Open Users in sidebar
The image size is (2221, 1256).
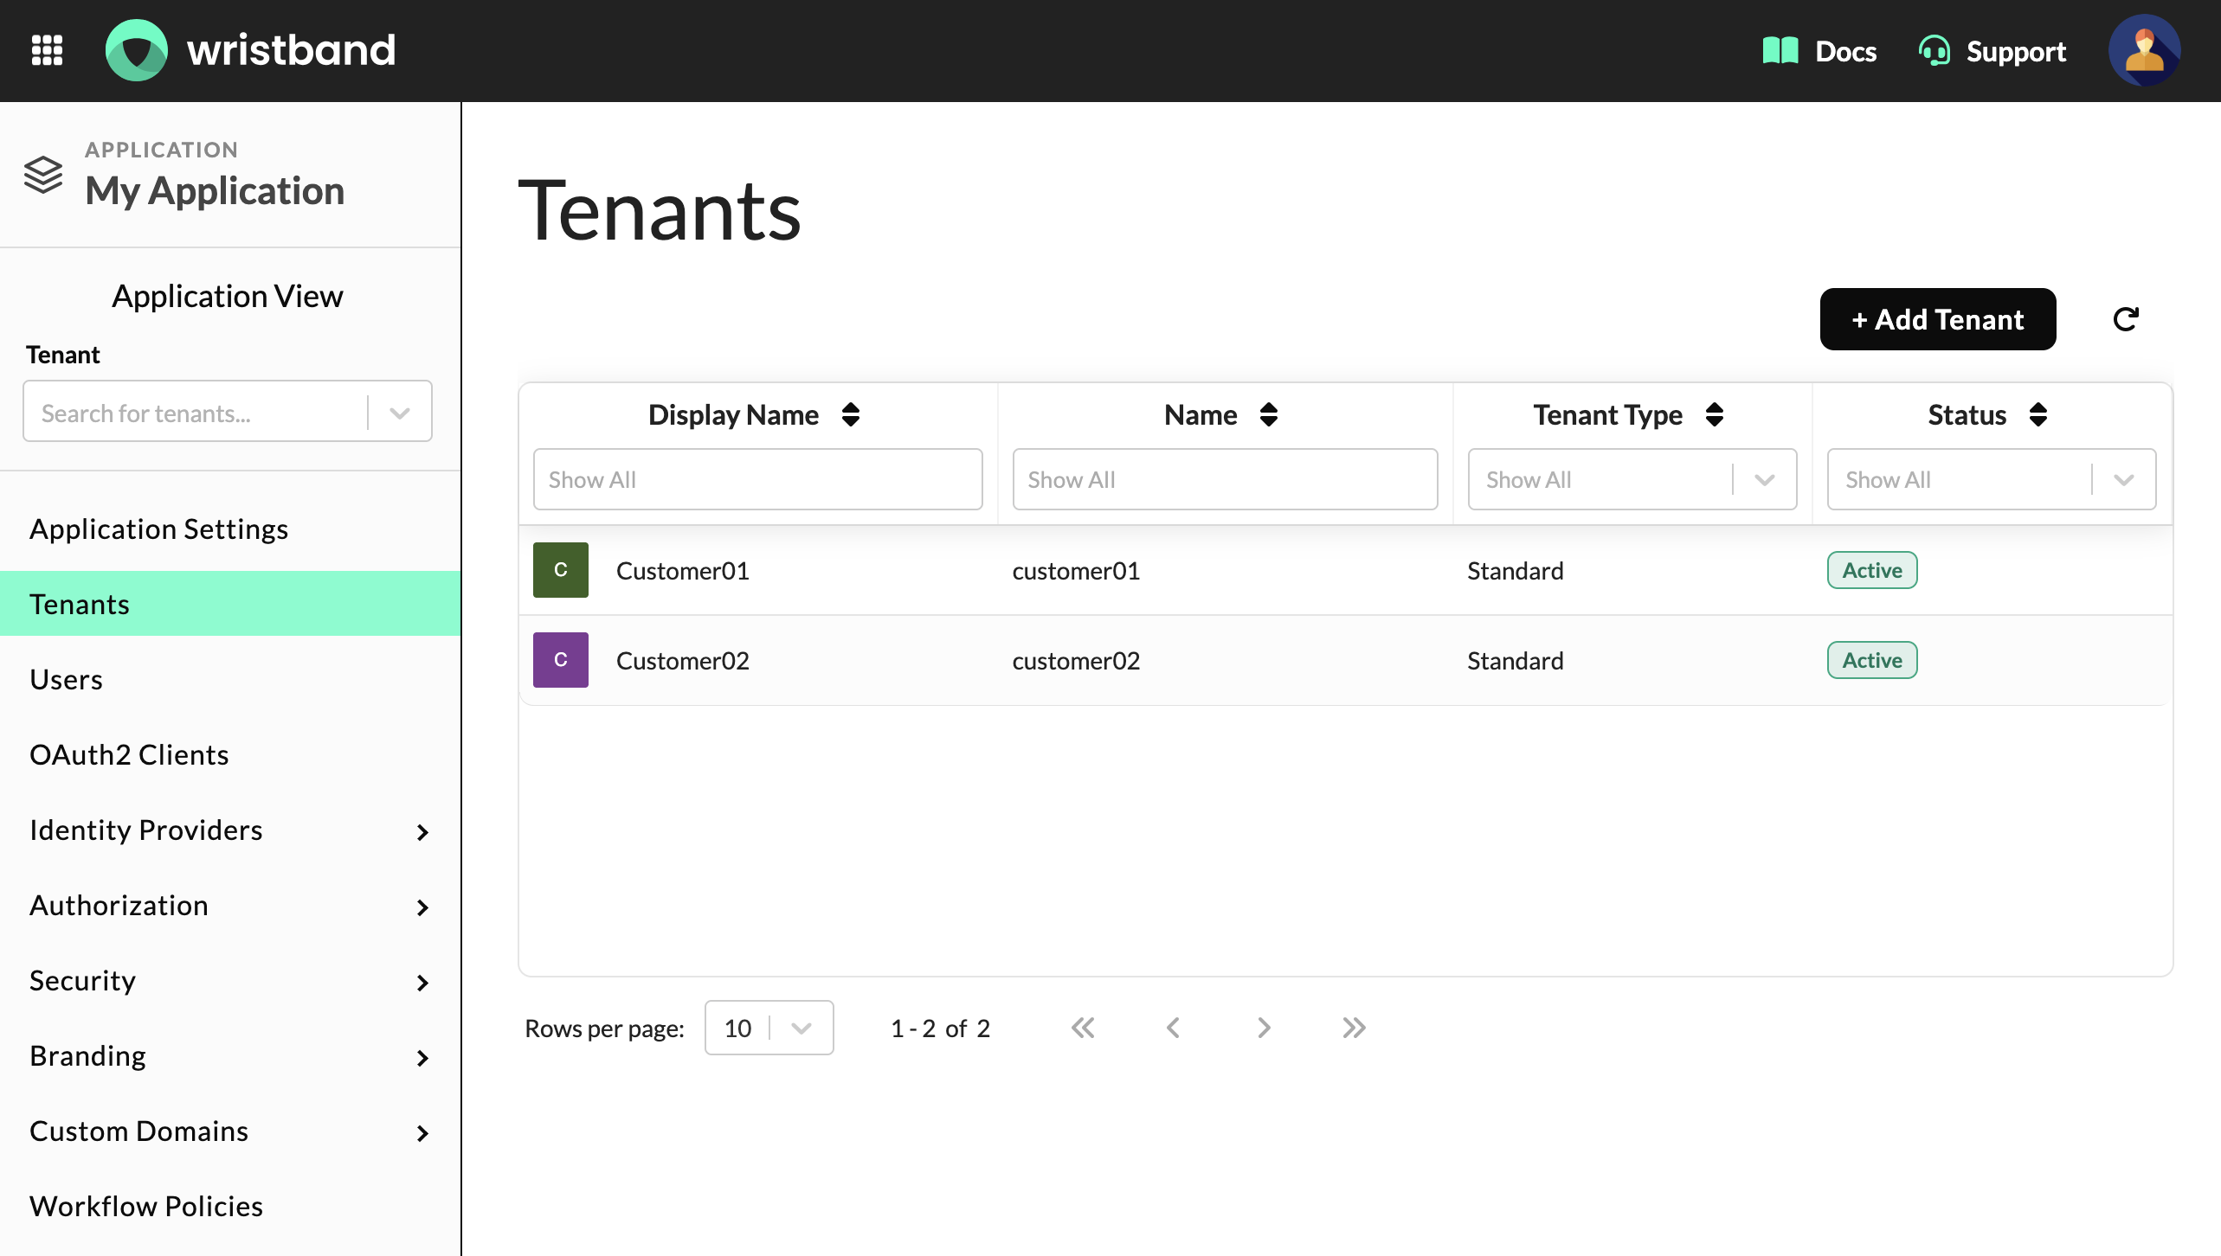(x=230, y=679)
